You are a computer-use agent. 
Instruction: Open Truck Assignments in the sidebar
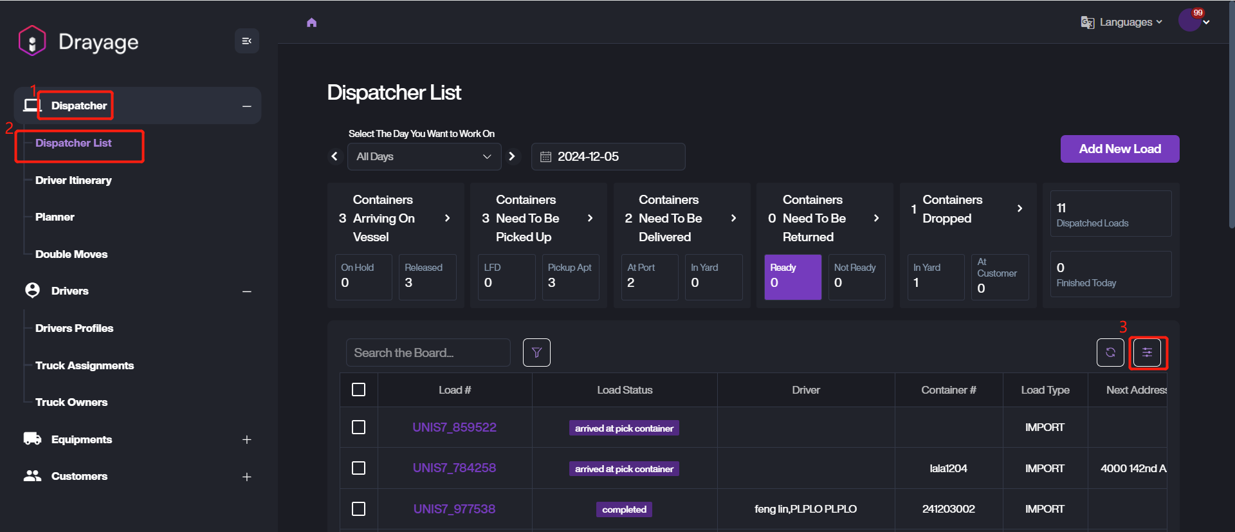point(84,366)
